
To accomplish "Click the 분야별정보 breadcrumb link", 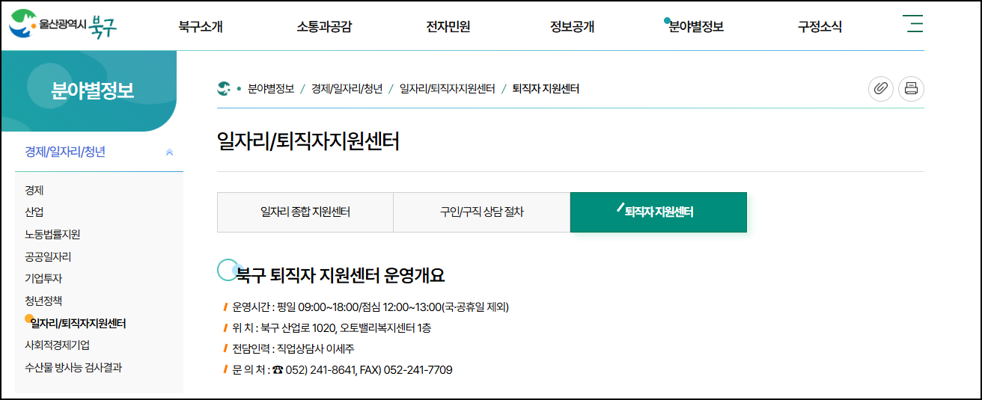I will (271, 89).
